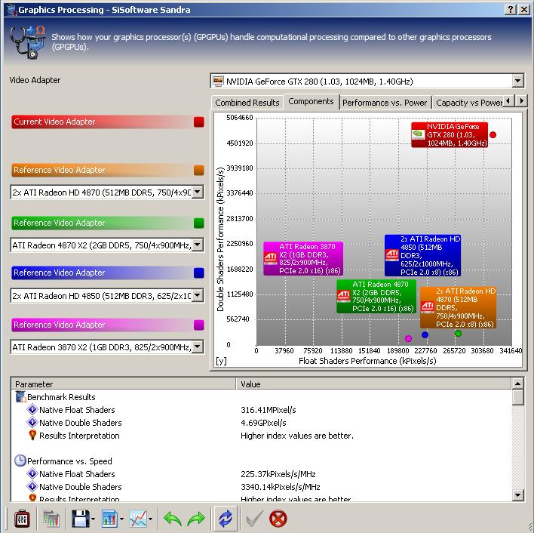Viewport: 534px width, 533px height.
Task: Click the blue 2x ATI Radeon HD 4850 chart label
Action: point(422,255)
